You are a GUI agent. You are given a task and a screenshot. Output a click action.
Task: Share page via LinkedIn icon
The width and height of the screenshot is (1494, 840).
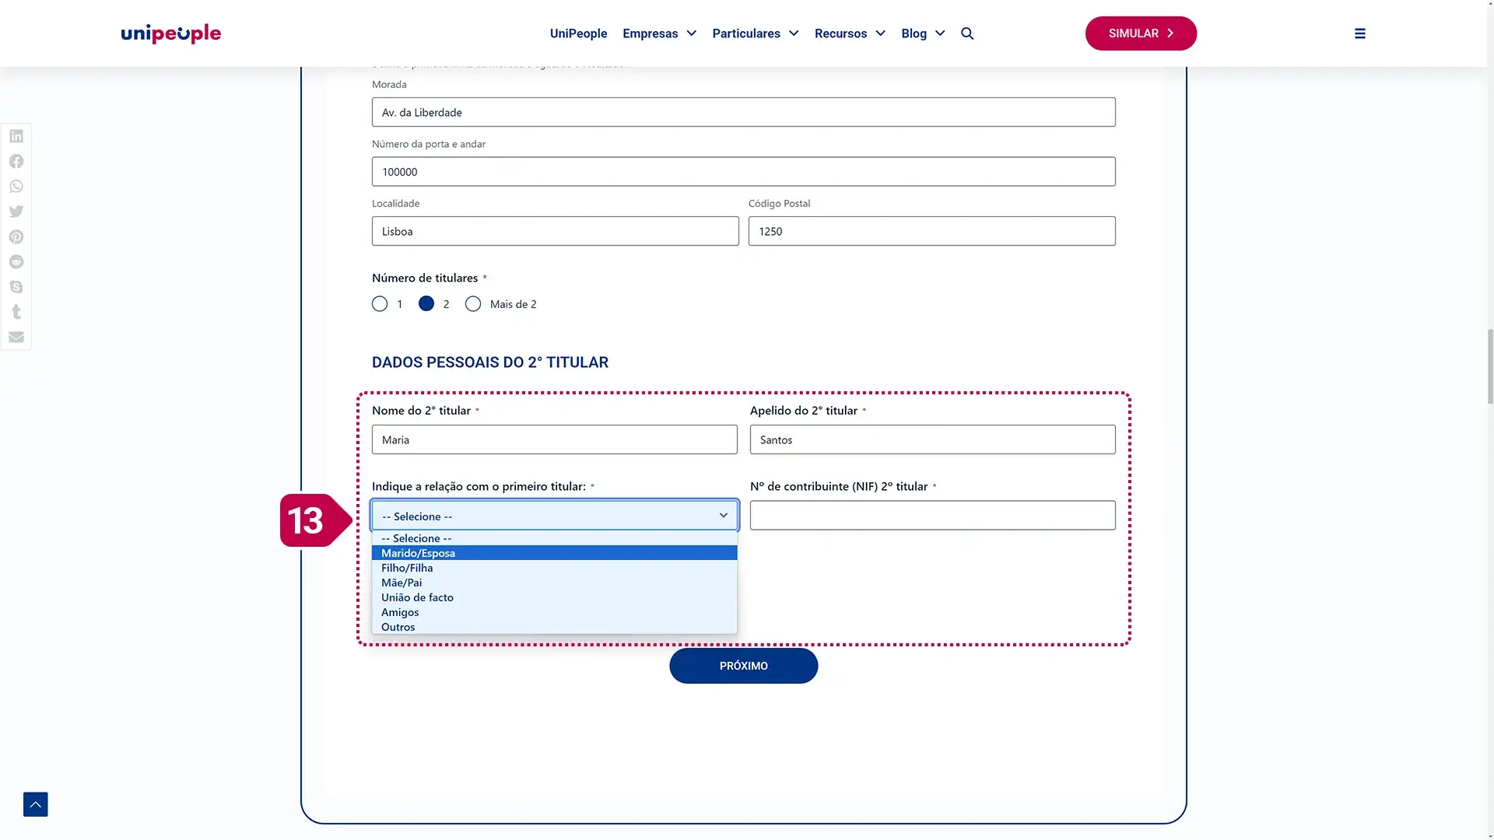[x=16, y=136]
